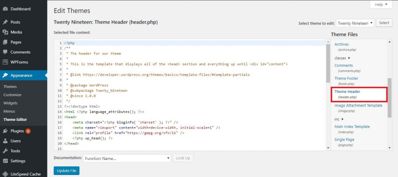Click the Update File button
The image size is (398, 177).
coord(66,171)
